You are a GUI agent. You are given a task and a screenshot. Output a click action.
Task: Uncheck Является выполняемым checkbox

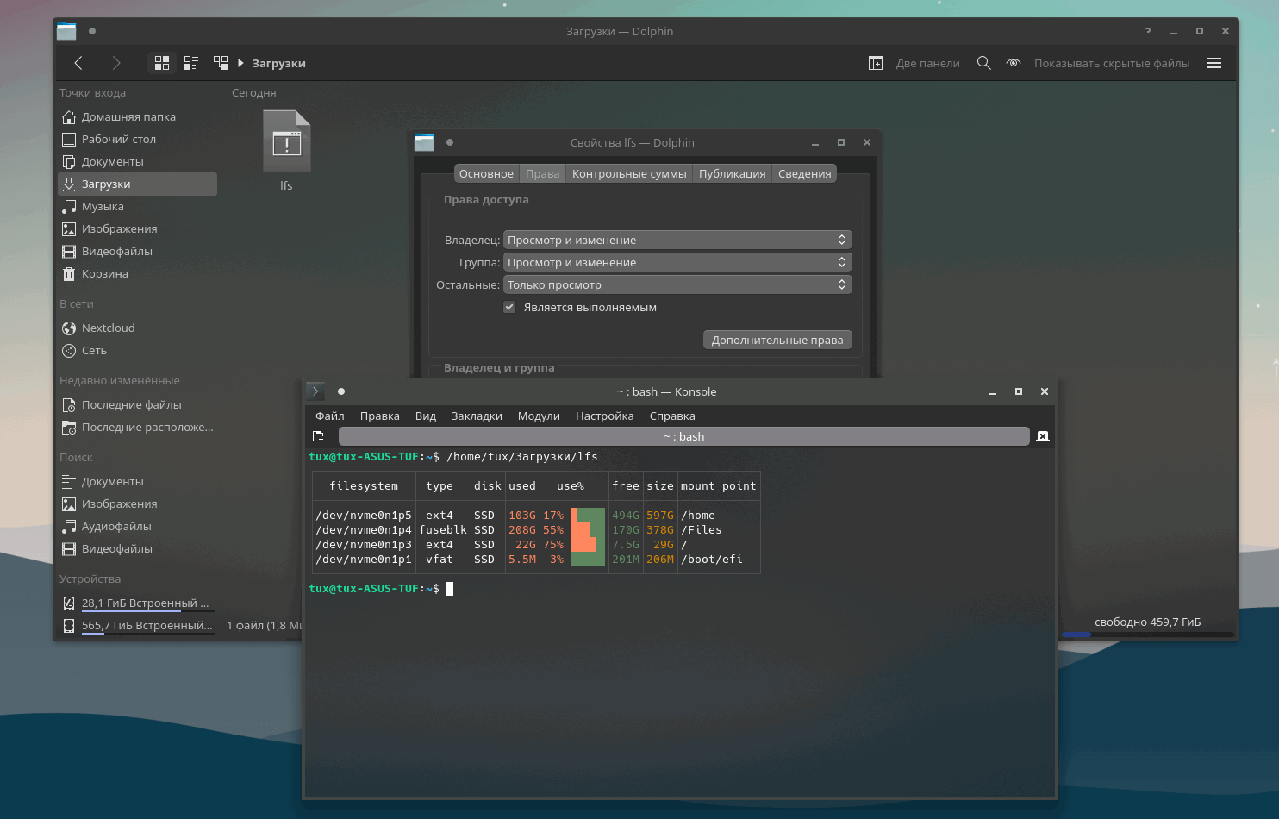tap(509, 307)
